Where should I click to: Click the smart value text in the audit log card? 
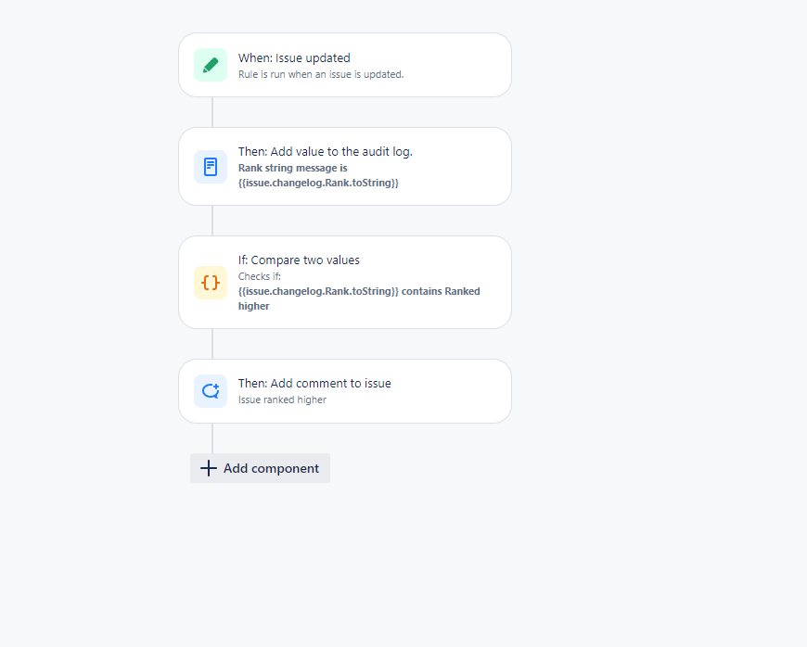(318, 183)
